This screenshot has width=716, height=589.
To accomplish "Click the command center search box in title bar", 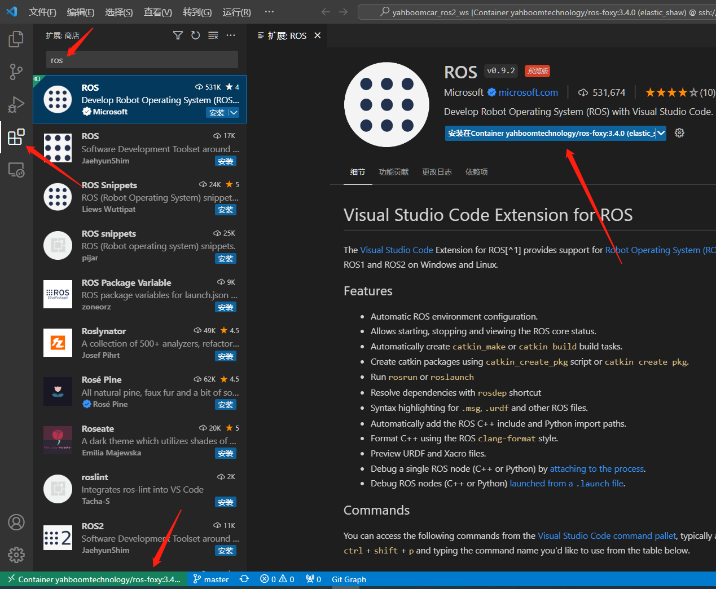I will point(537,12).
